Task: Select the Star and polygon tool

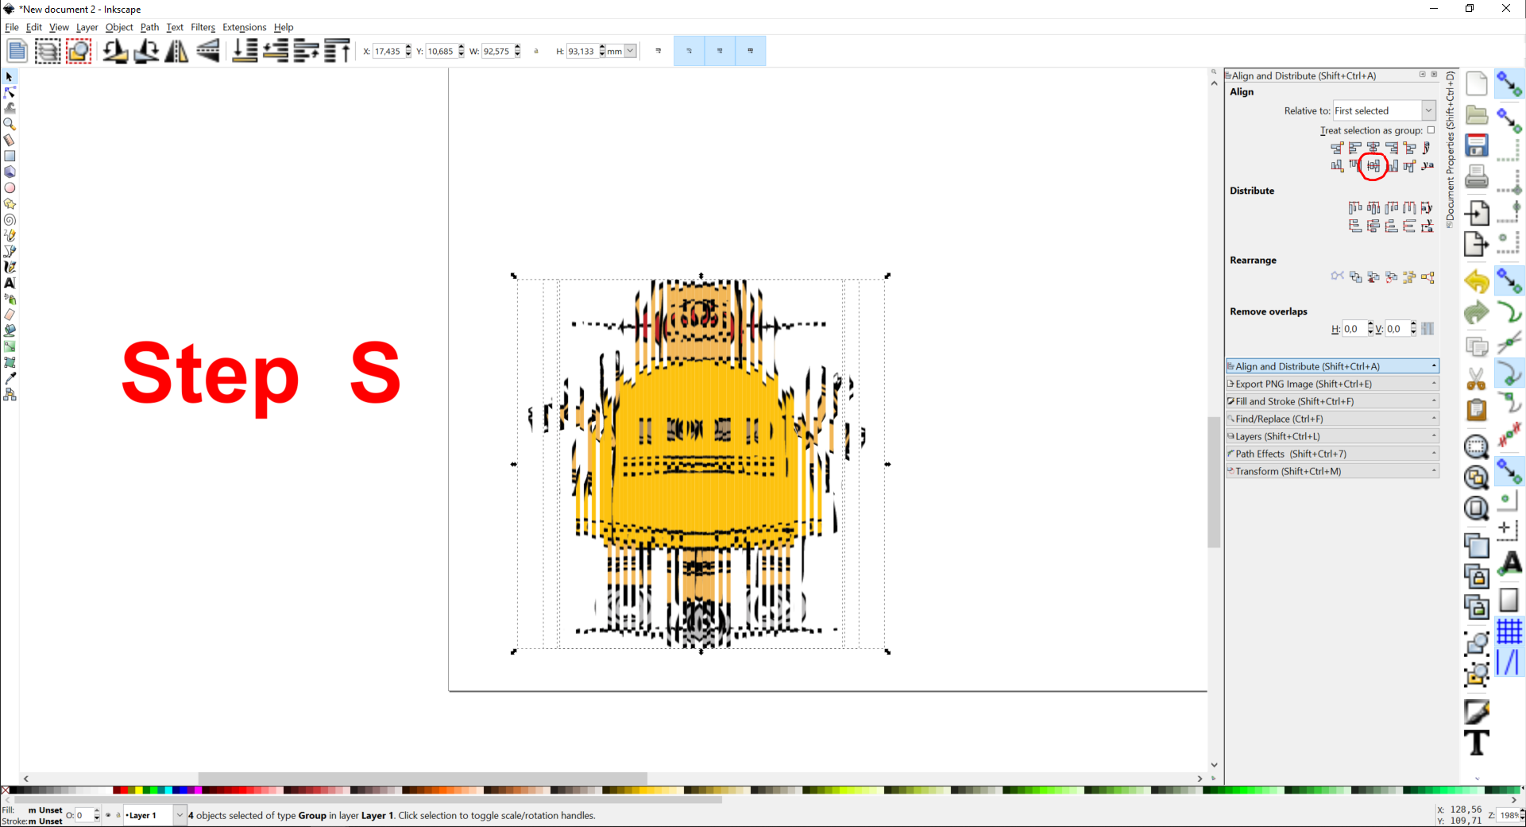Action: point(10,204)
